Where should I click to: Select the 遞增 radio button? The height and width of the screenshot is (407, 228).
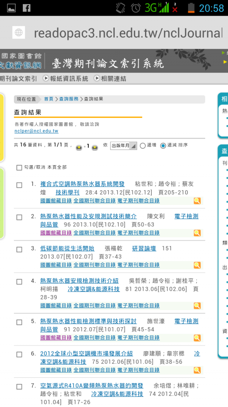pos(142,146)
